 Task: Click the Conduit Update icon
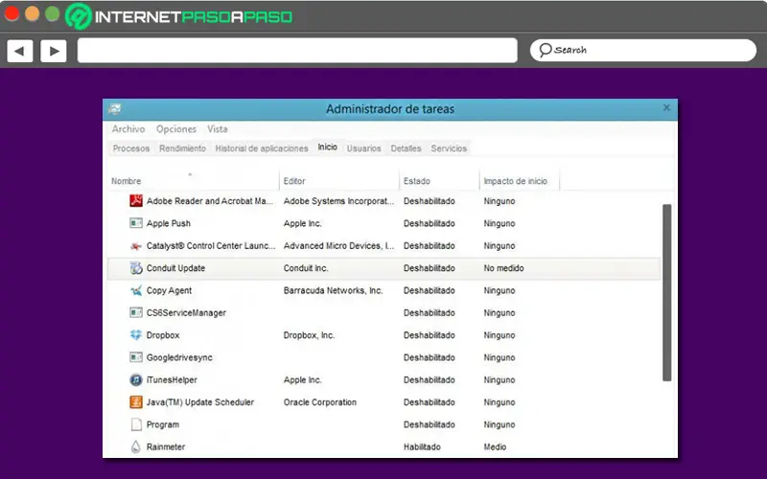click(x=136, y=268)
